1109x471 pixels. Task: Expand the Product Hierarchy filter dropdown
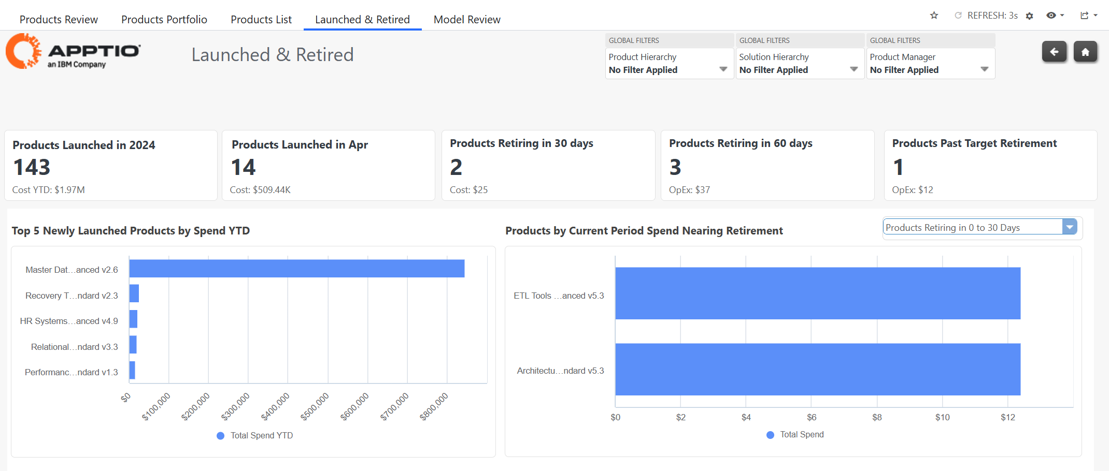[723, 69]
